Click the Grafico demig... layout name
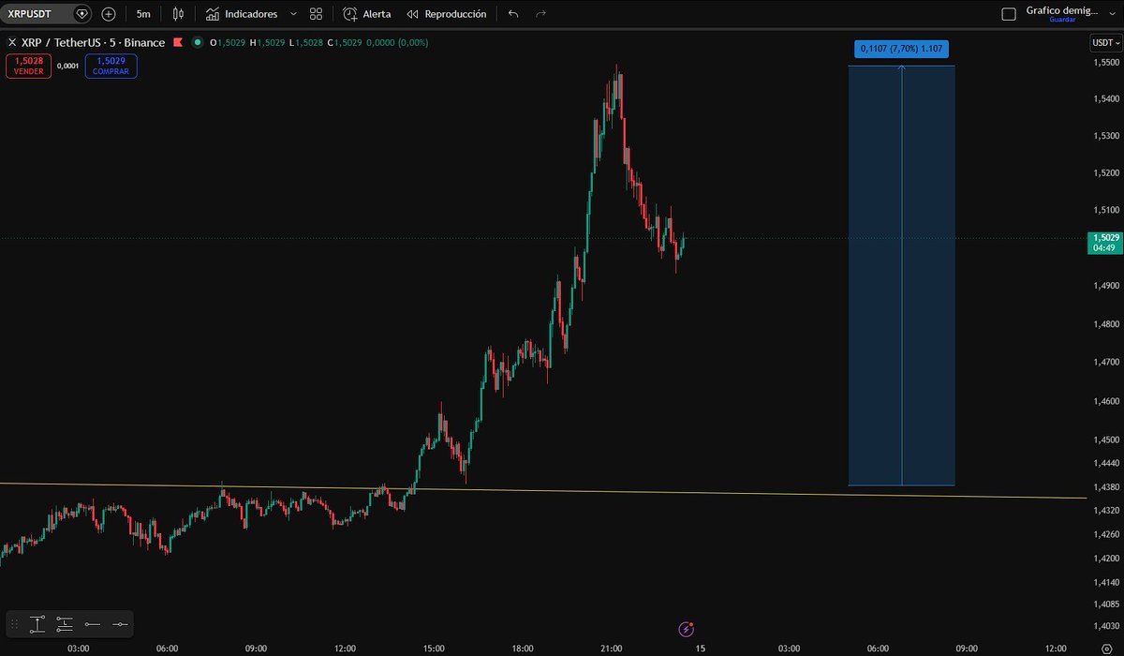Image resolution: width=1124 pixels, height=656 pixels. (1061, 10)
